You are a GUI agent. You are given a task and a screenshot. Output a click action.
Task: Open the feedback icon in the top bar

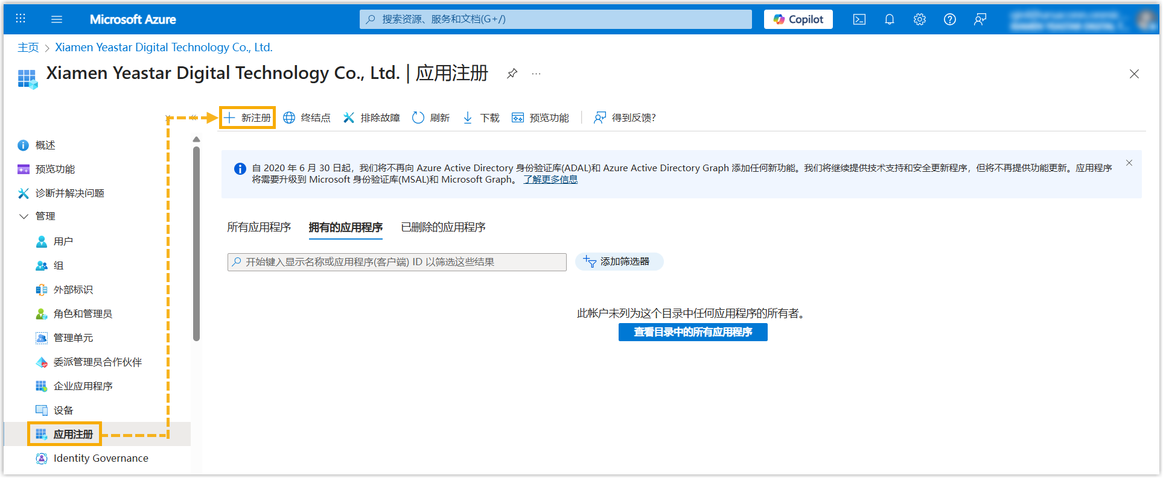pyautogui.click(x=980, y=19)
